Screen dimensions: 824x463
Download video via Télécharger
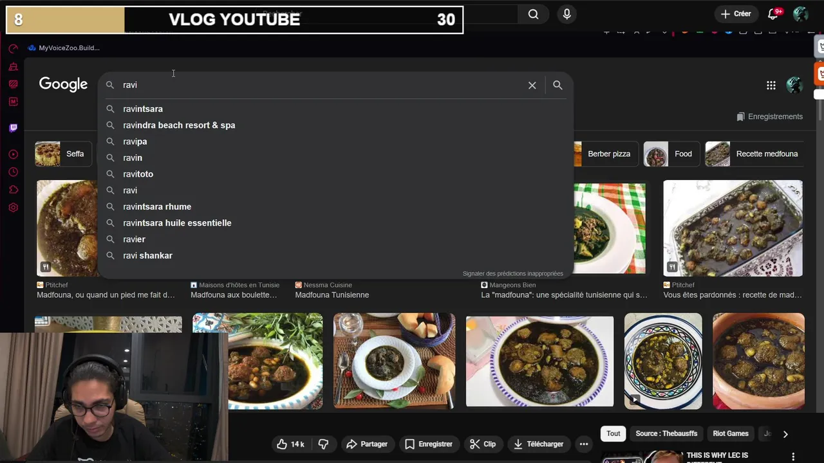tap(538, 444)
